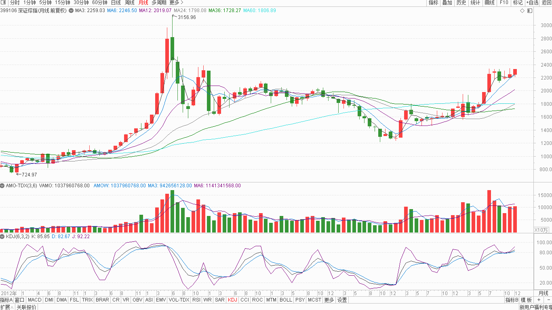Image resolution: width=552 pixels, height=310 pixels.
Task: Open the 更多 indicators list in bottom bar
Action: pyautogui.click(x=329, y=300)
